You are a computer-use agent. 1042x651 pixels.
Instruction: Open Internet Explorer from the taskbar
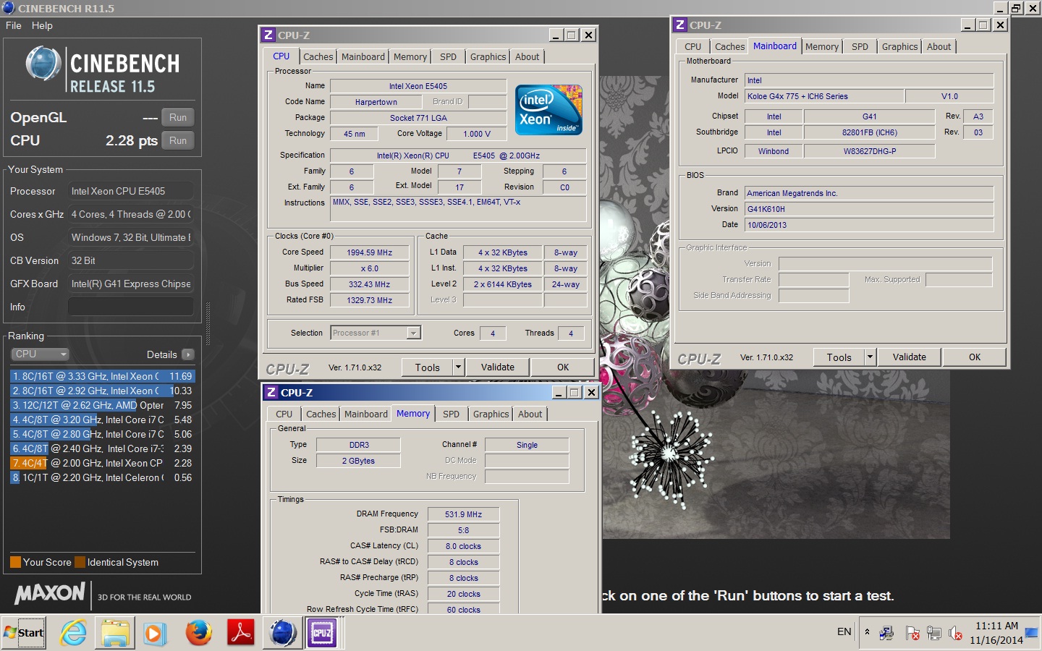click(73, 634)
